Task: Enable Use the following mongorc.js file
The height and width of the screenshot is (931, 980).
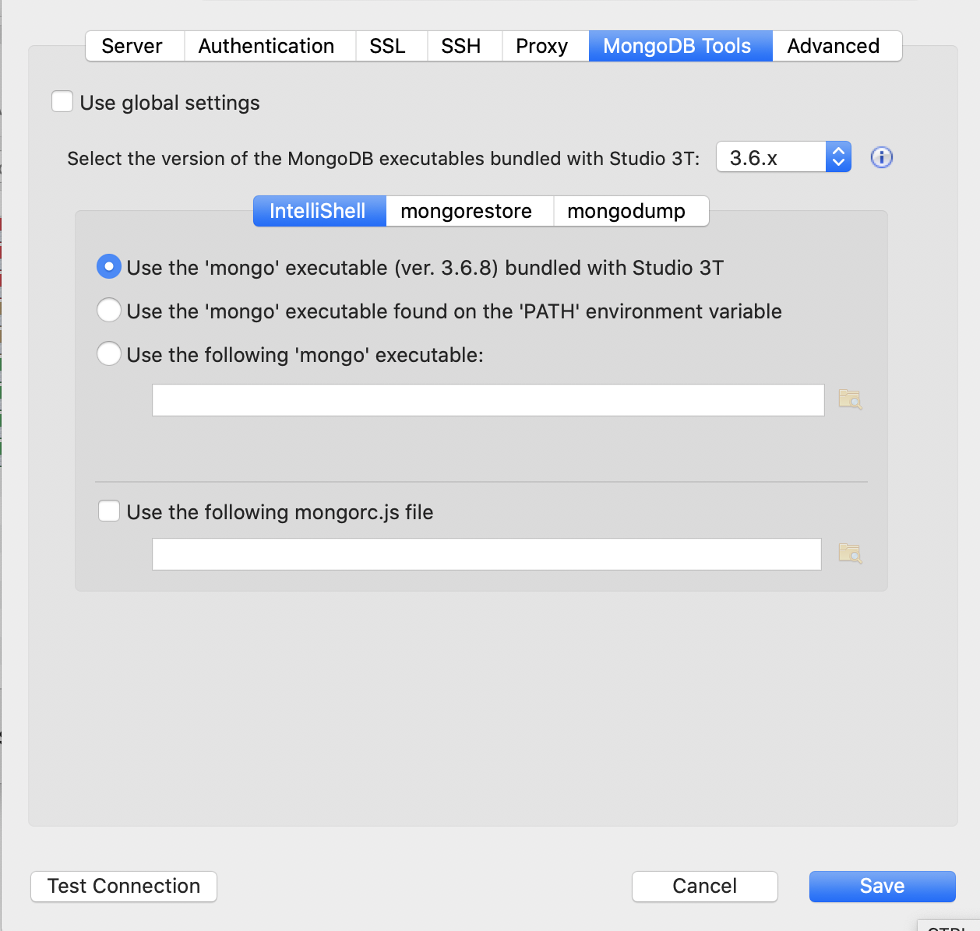Action: tap(109, 511)
